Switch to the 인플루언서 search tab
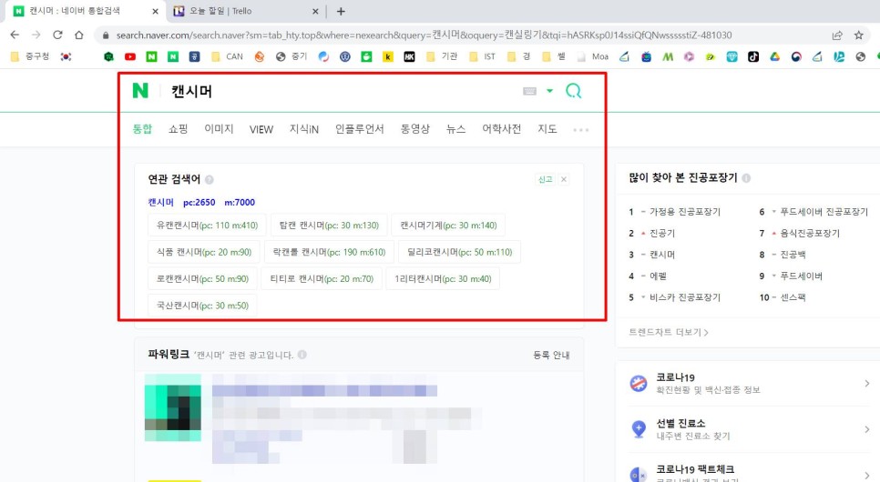 pyautogui.click(x=359, y=129)
